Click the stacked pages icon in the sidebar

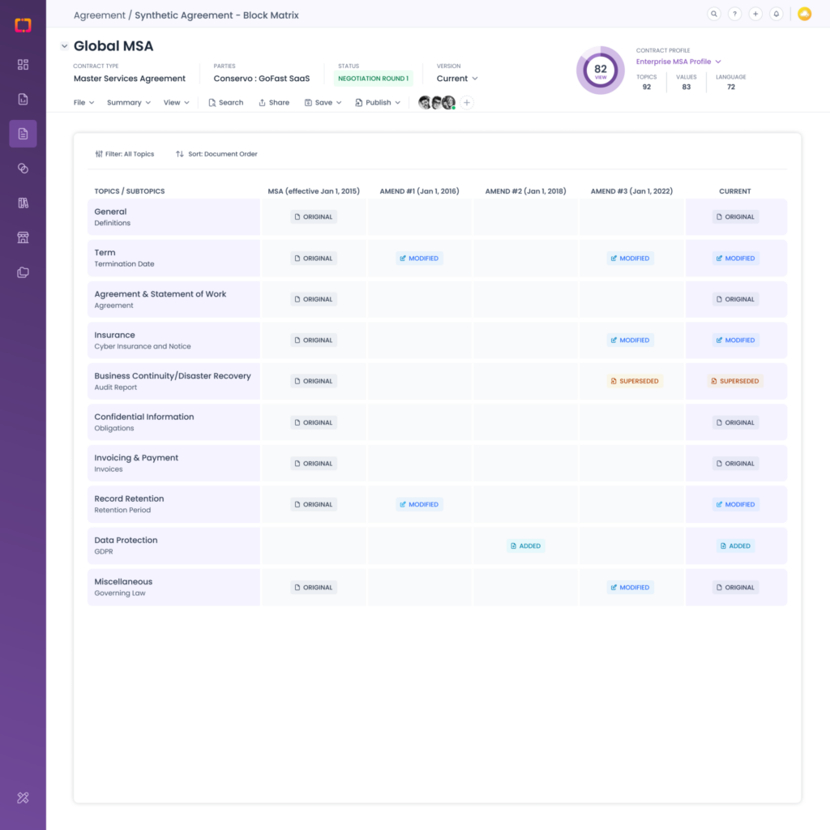coord(23,272)
